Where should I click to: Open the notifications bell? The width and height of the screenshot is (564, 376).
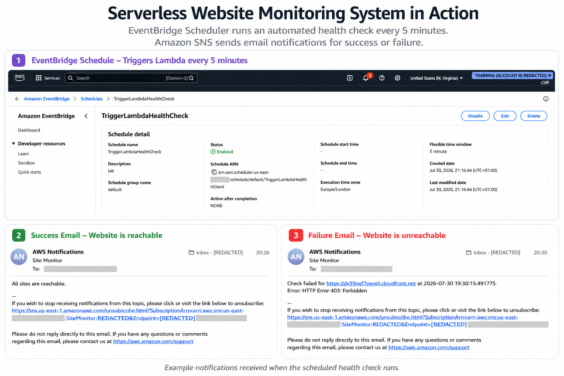366,78
